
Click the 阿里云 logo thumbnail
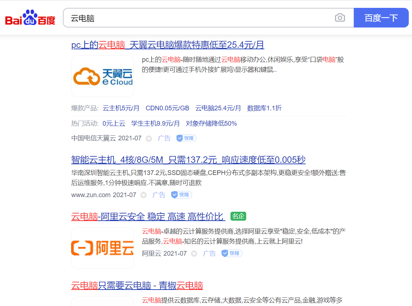click(103, 248)
